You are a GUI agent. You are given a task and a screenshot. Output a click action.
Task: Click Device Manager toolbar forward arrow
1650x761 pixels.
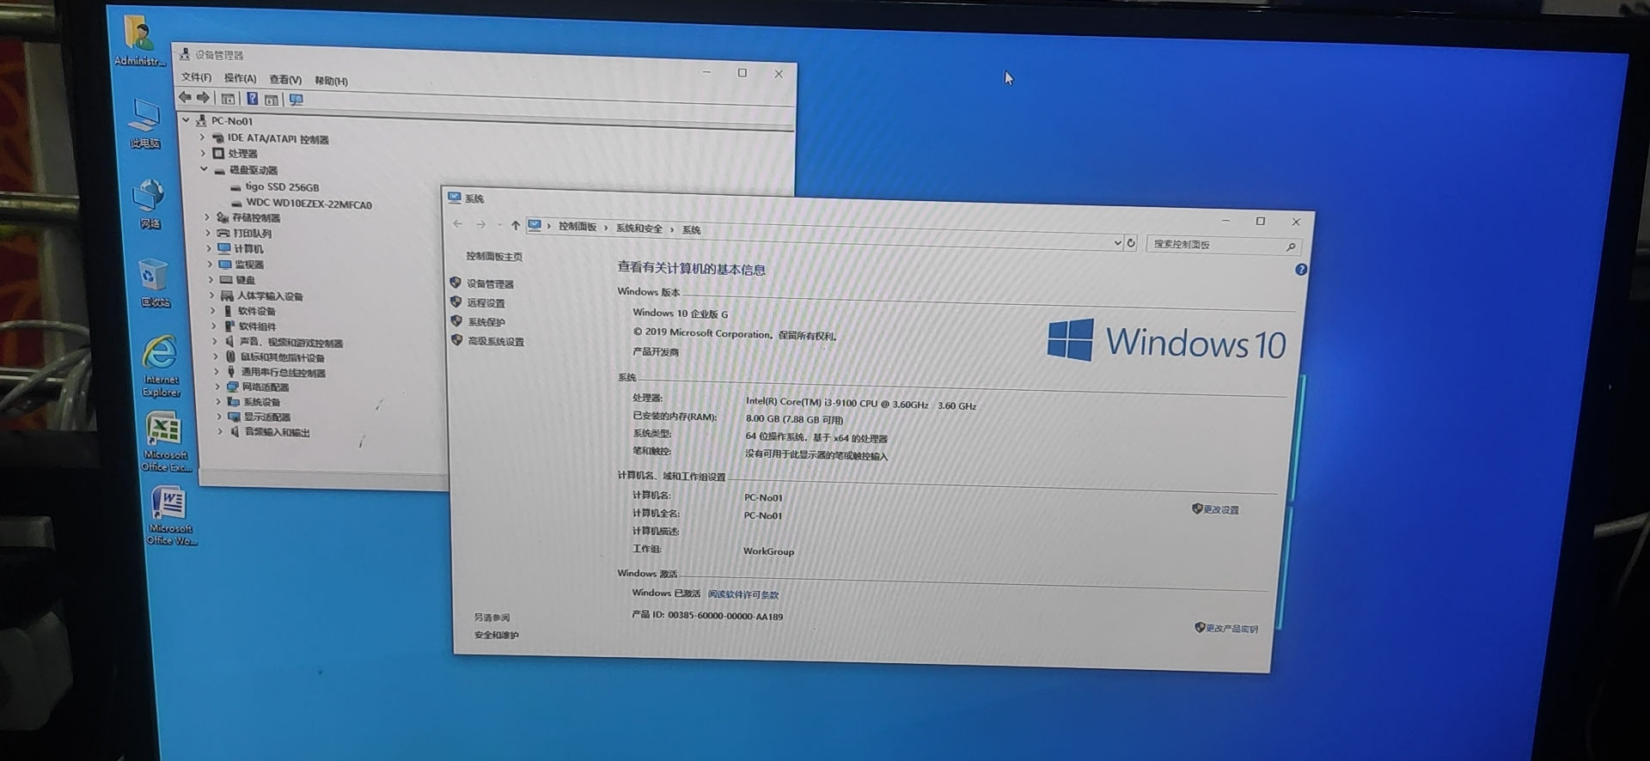pyautogui.click(x=203, y=98)
